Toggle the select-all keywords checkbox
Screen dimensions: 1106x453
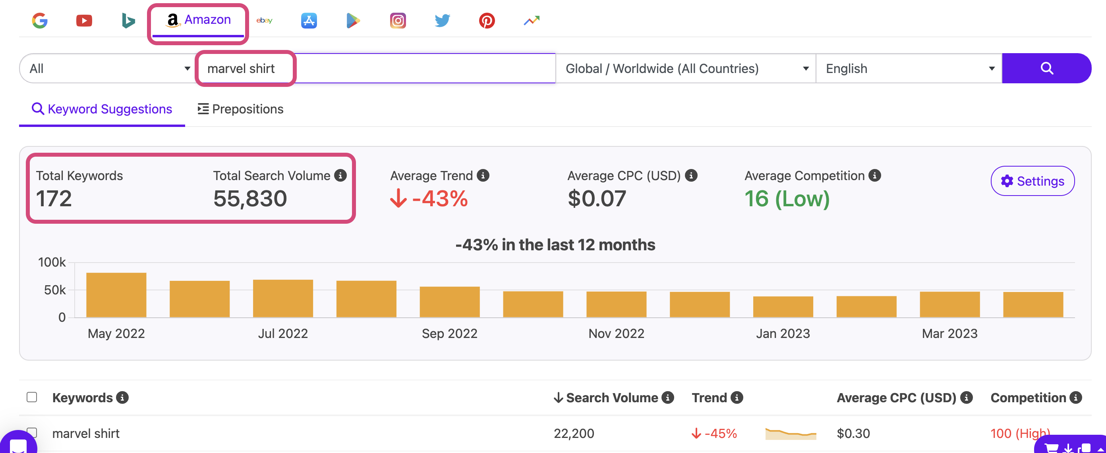pos(32,397)
